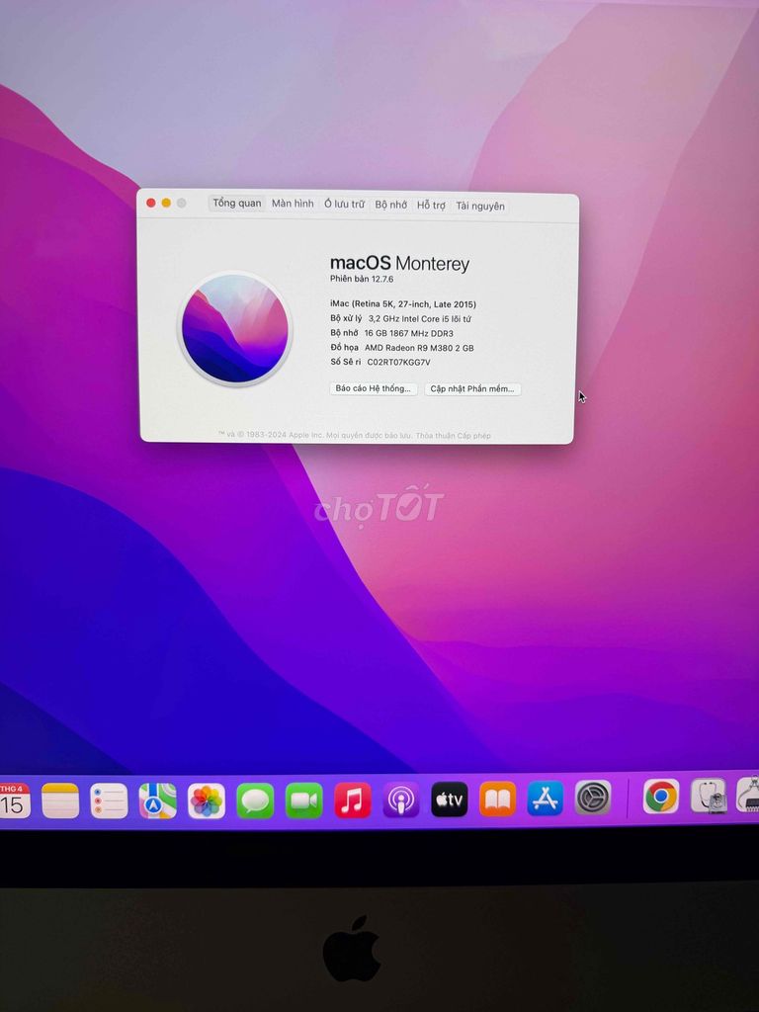The width and height of the screenshot is (759, 1012).
Task: Launch Podcasts from the Dock
Action: [x=401, y=801]
